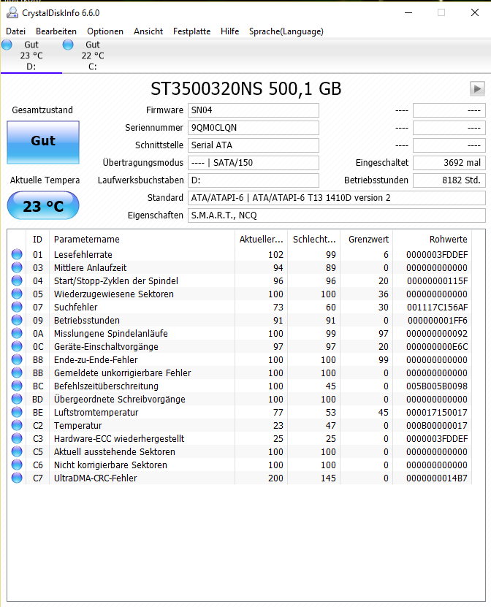The height and width of the screenshot is (607, 491).
Task: Click the Rohwerte column header
Action: point(432,240)
